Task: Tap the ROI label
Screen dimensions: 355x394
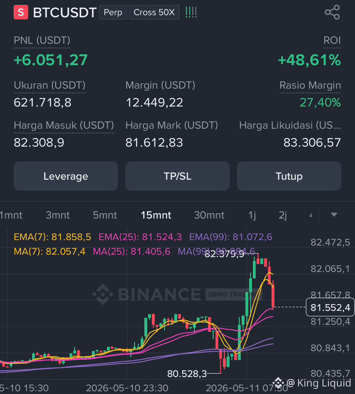Action: click(332, 40)
